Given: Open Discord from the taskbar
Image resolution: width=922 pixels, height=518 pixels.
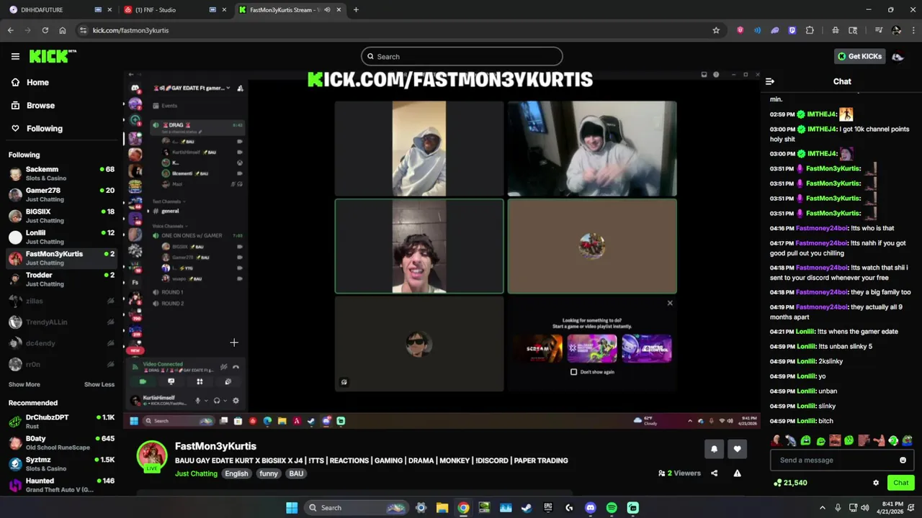Looking at the screenshot, I should tap(591, 508).
